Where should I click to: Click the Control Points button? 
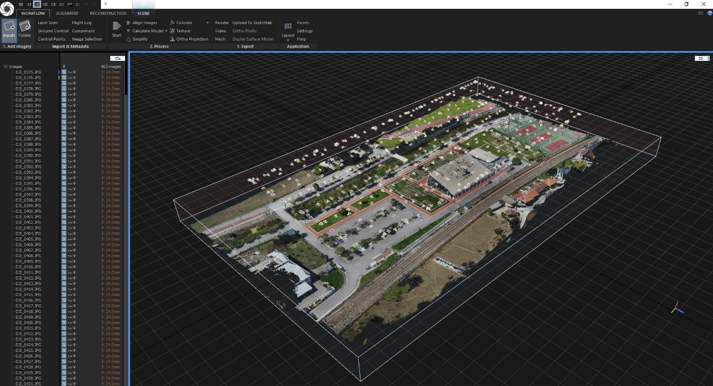coord(52,39)
